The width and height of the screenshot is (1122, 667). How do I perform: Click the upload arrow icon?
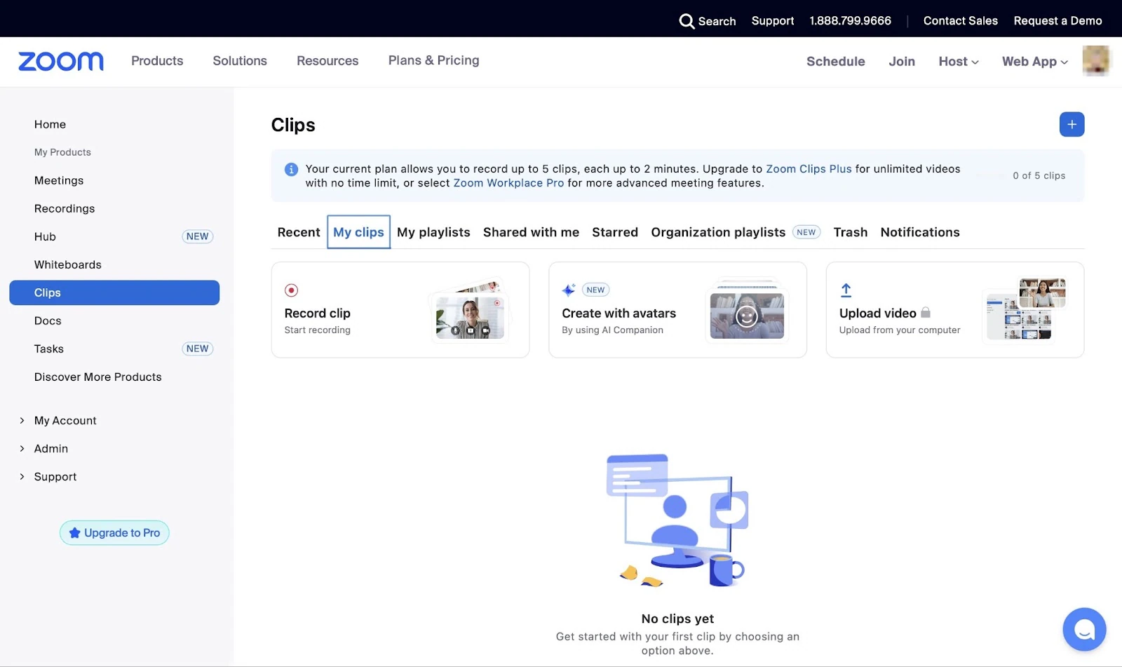point(846,290)
